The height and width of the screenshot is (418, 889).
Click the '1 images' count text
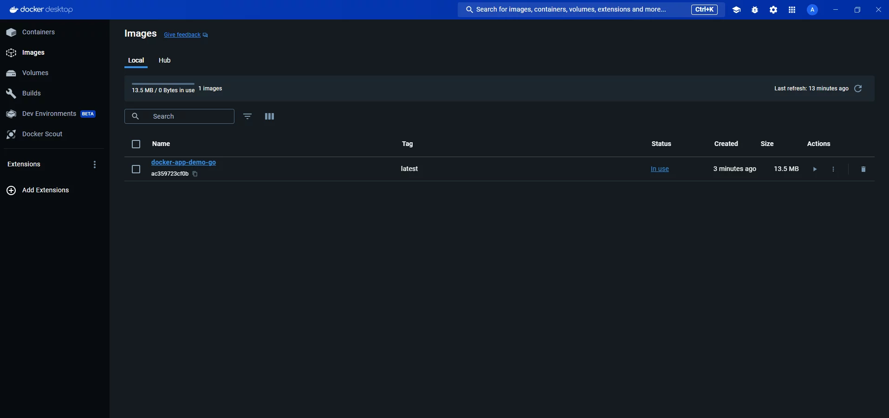(x=210, y=89)
